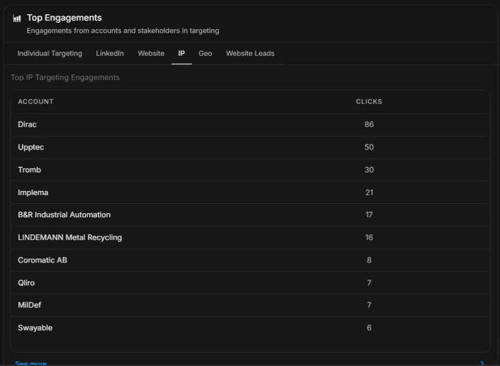Click the 7 clicks value for Qliro
Screen dimensions: 500x366
pyautogui.click(x=369, y=283)
